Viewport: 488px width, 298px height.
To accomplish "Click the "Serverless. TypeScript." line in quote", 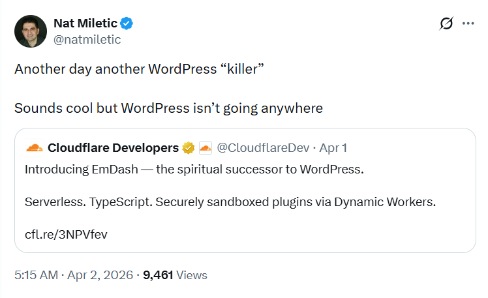I will click(x=230, y=201).
